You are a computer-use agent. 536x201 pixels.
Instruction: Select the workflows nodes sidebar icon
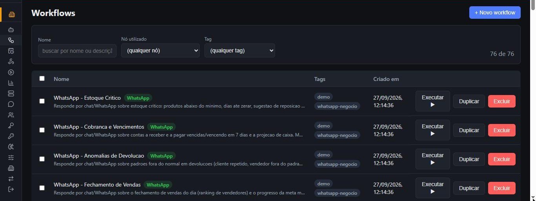(11, 40)
